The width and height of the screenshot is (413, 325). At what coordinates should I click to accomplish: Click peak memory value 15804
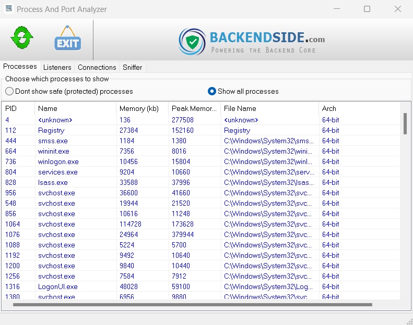[x=181, y=161]
